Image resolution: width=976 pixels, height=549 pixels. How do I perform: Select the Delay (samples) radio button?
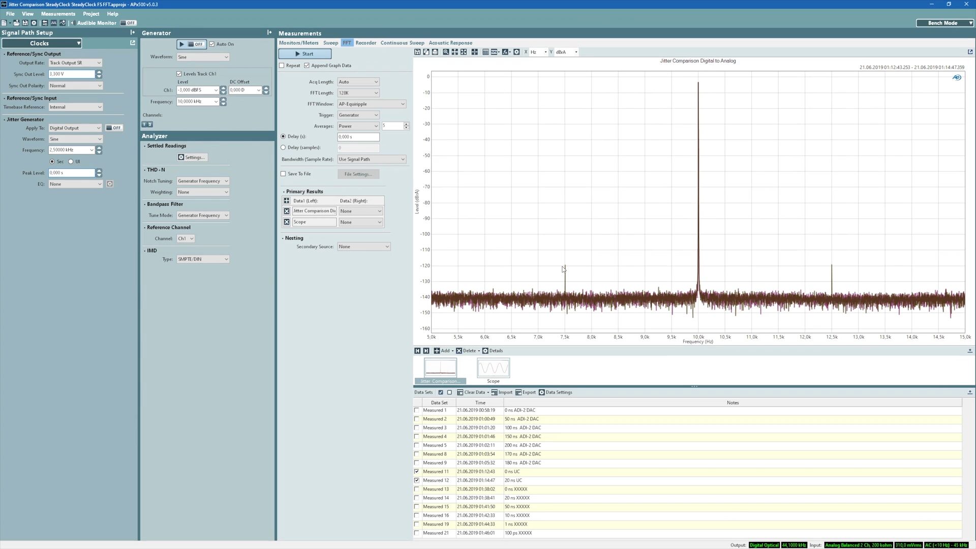284,147
